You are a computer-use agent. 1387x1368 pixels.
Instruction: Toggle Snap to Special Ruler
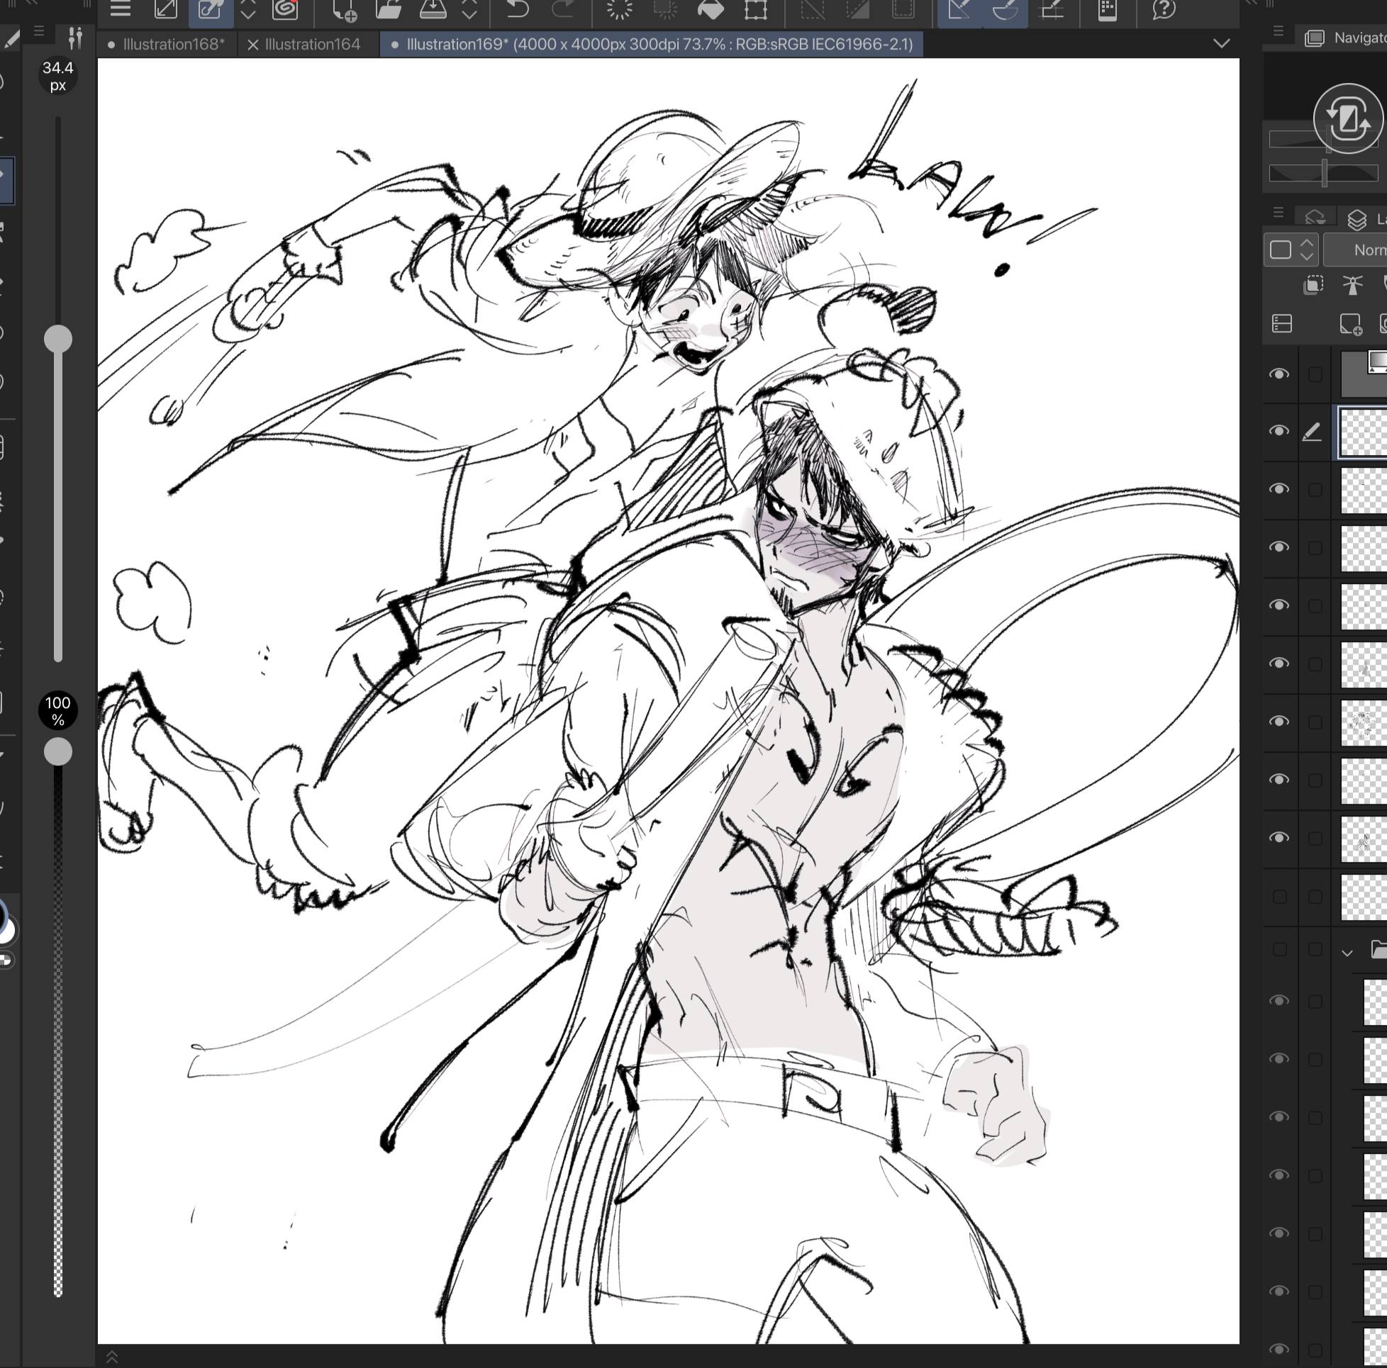tap(1005, 9)
